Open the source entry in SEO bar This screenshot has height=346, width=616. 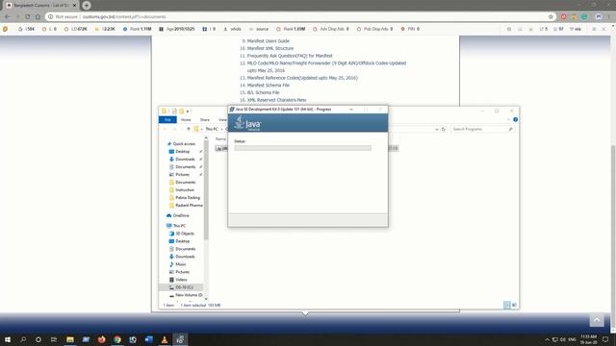pyautogui.click(x=259, y=29)
